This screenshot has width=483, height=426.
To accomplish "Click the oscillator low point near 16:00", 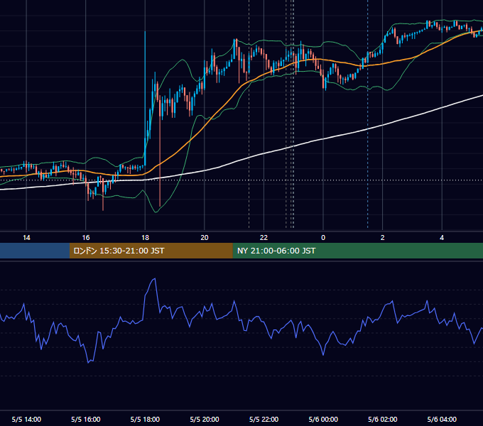I will pos(89,362).
